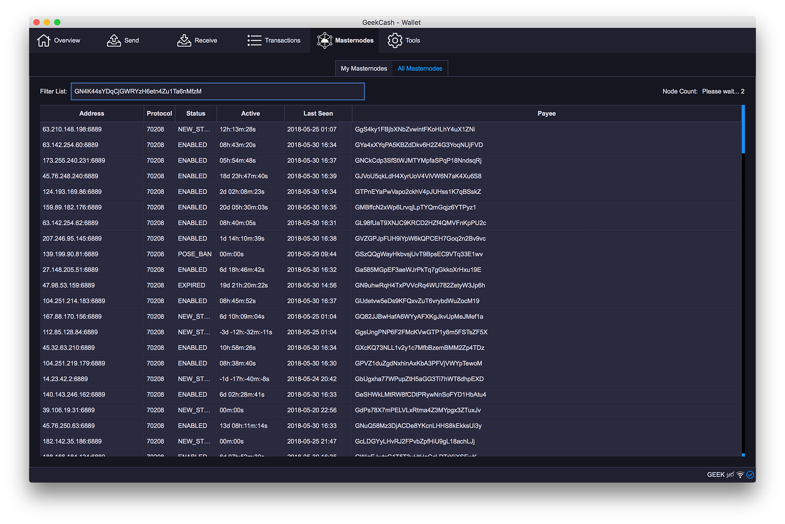Click the crossed-out HD wallet status icon
This screenshot has height=524, width=785.
pyautogui.click(x=731, y=474)
